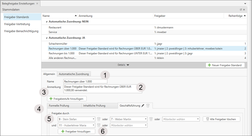
Task: Collapse the Automatische Zuordnung: NEIN group
Action: click(47, 22)
